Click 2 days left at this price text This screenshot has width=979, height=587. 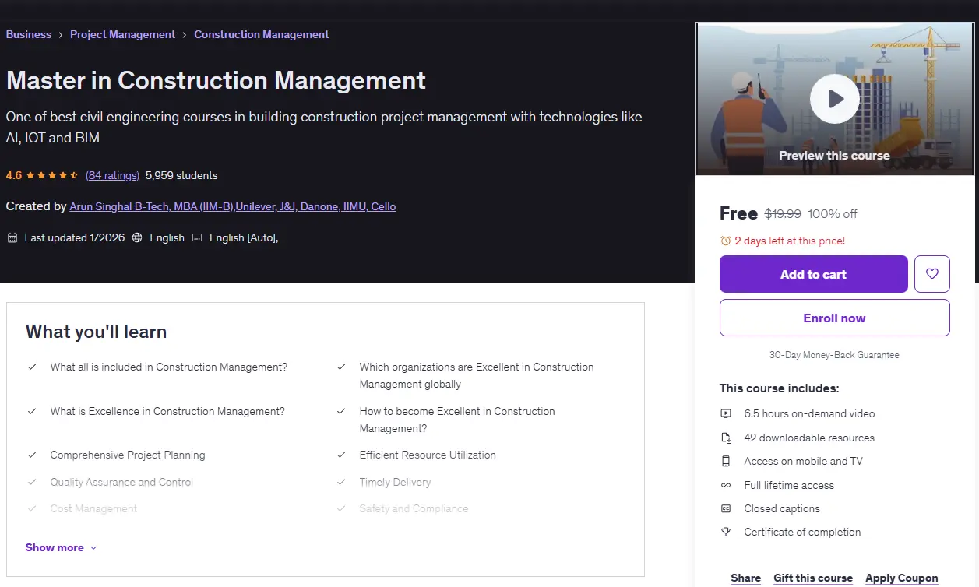[x=790, y=241]
